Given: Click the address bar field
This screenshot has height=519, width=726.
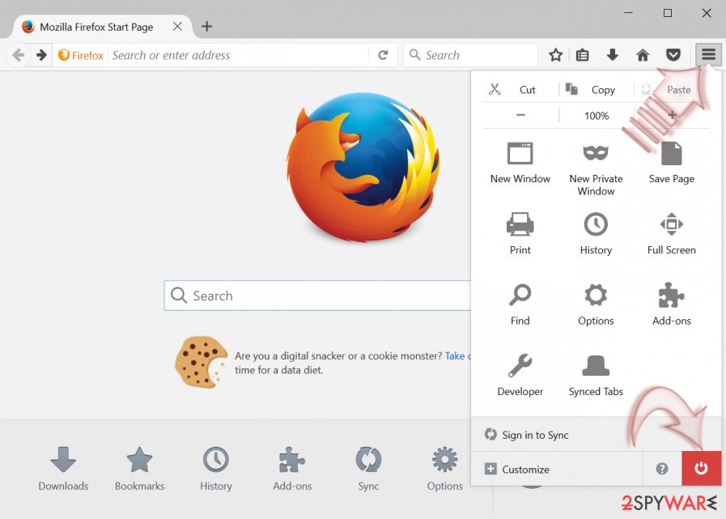Looking at the screenshot, I should click(x=239, y=55).
